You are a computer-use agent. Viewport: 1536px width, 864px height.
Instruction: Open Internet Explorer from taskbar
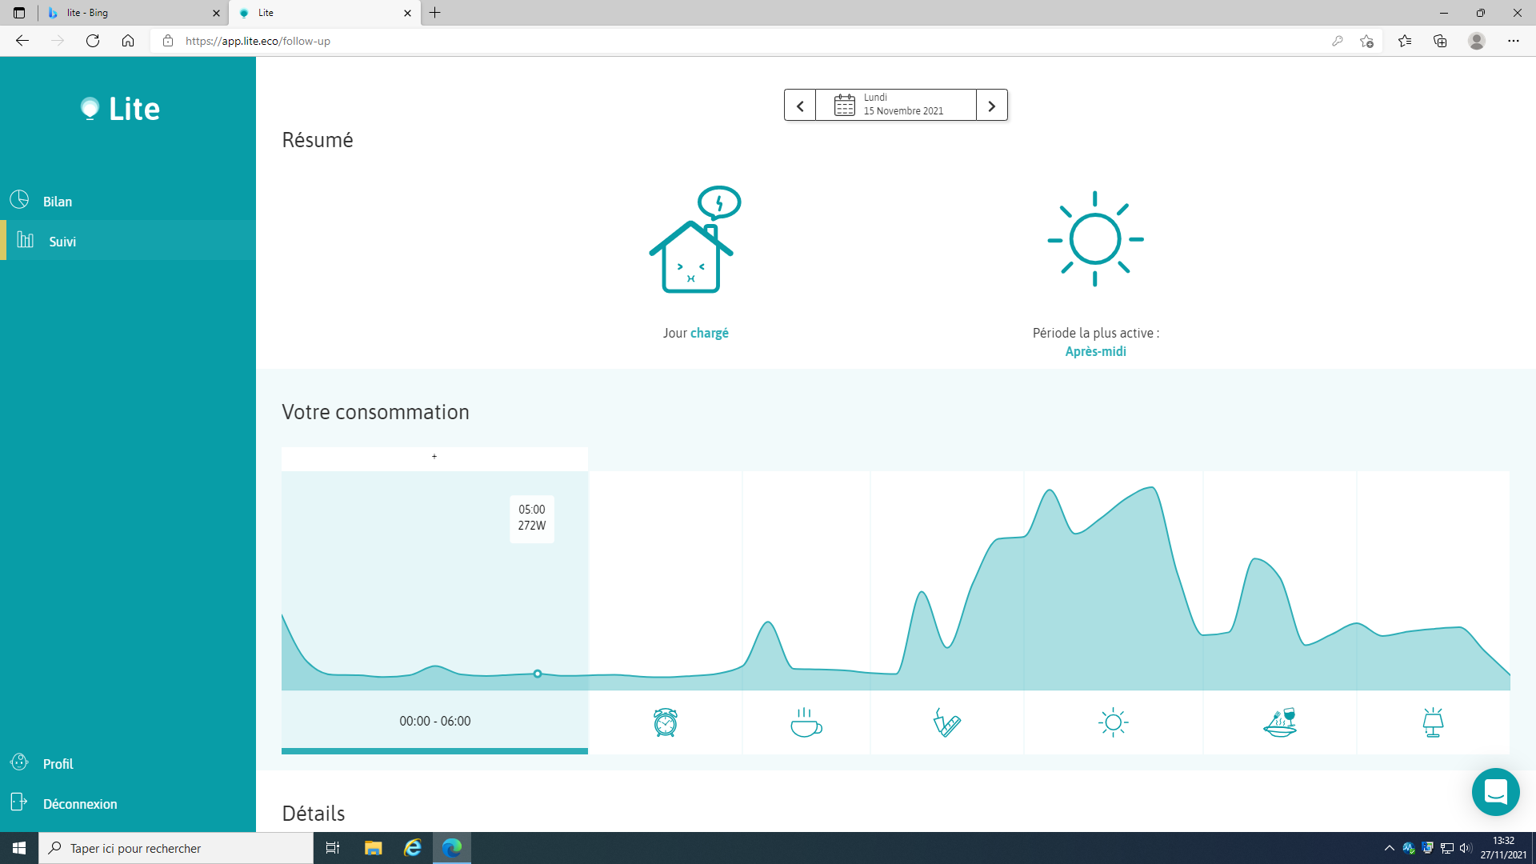click(413, 848)
